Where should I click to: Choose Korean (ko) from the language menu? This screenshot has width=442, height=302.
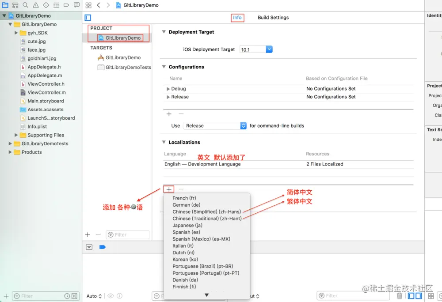[x=206, y=259]
